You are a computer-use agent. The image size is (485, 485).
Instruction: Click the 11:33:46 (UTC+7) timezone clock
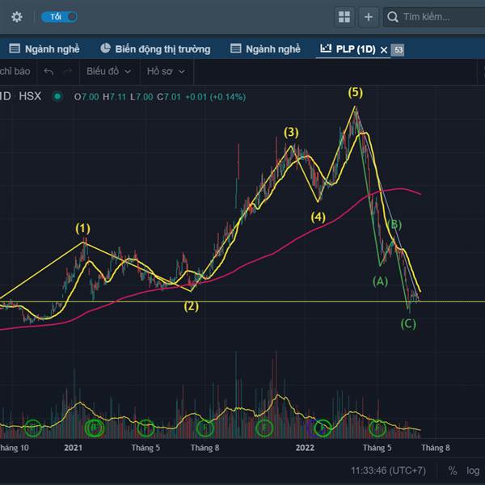388,470
